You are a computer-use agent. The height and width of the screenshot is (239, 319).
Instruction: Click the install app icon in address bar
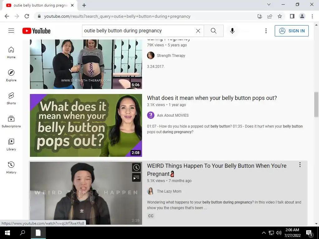tap(260, 16)
